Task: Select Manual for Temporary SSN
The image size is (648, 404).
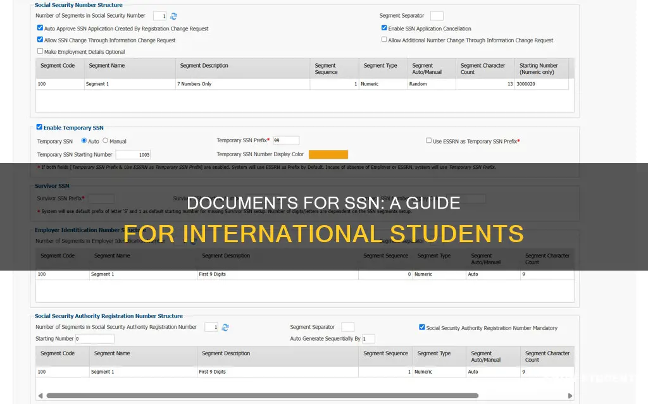Action: [x=106, y=140]
